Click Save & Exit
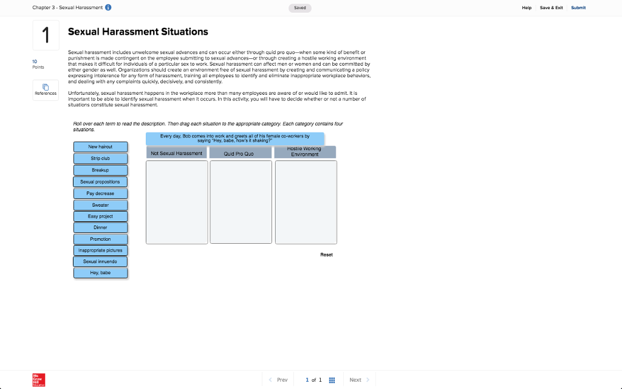The width and height of the screenshot is (622, 389). tap(552, 7)
